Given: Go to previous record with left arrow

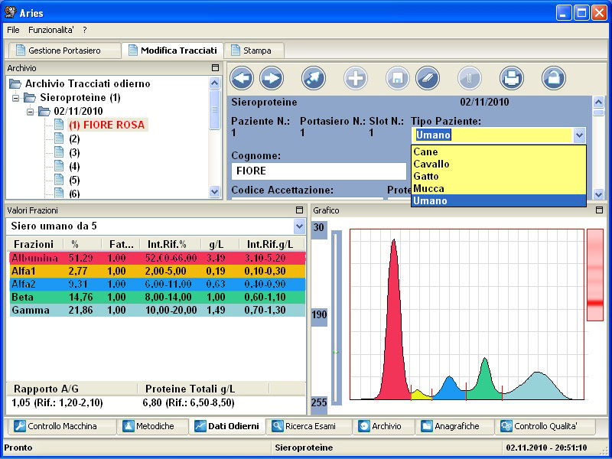Looking at the screenshot, I should pos(242,78).
